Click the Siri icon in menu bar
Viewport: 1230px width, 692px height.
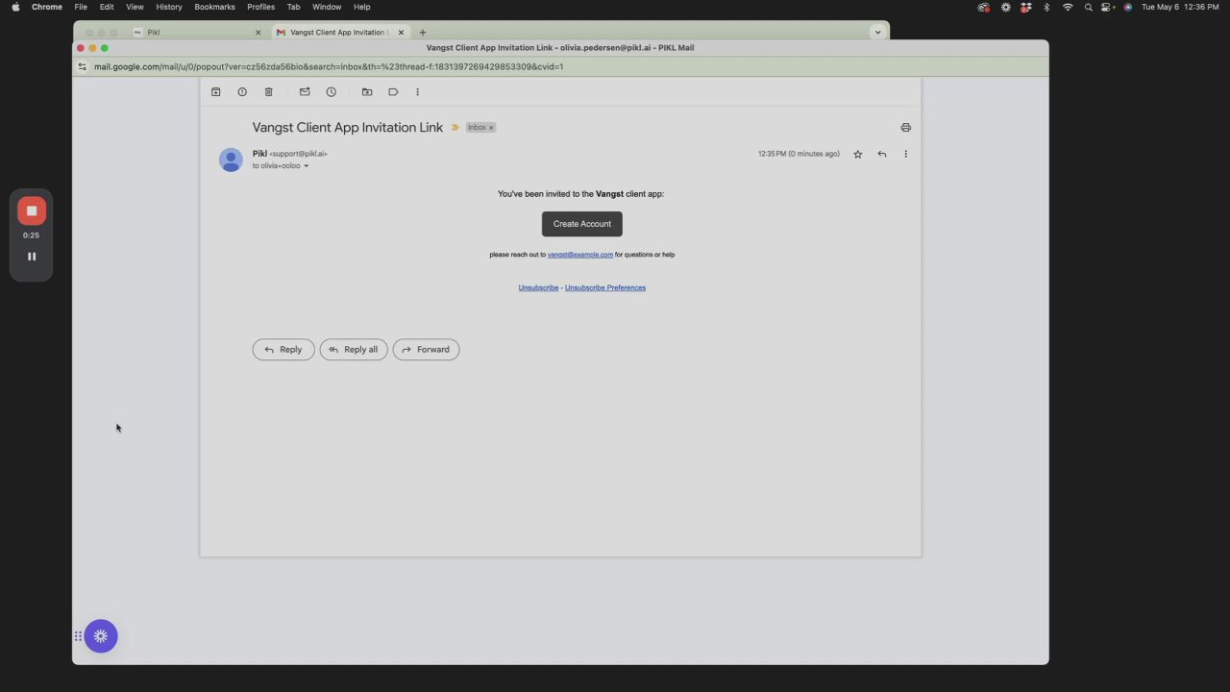(1128, 7)
